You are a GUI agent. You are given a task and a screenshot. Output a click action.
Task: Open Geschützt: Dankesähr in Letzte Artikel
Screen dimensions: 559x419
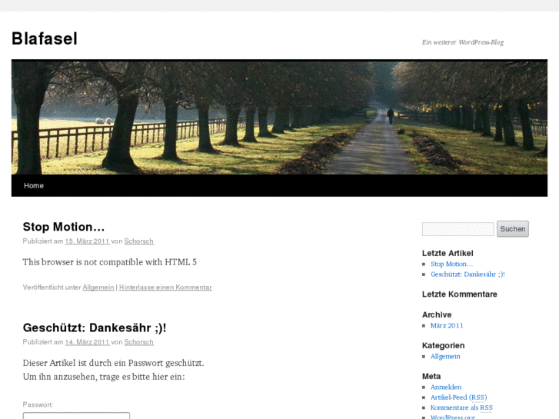tap(467, 274)
